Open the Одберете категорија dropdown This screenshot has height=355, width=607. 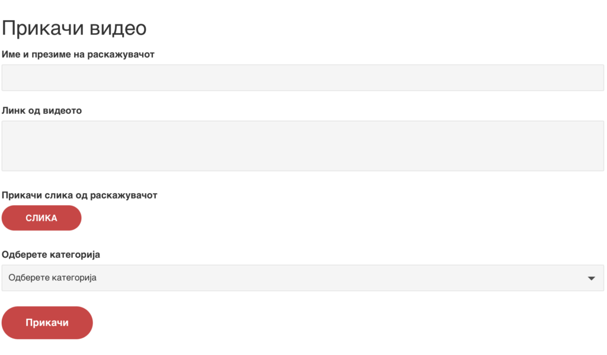click(x=302, y=278)
